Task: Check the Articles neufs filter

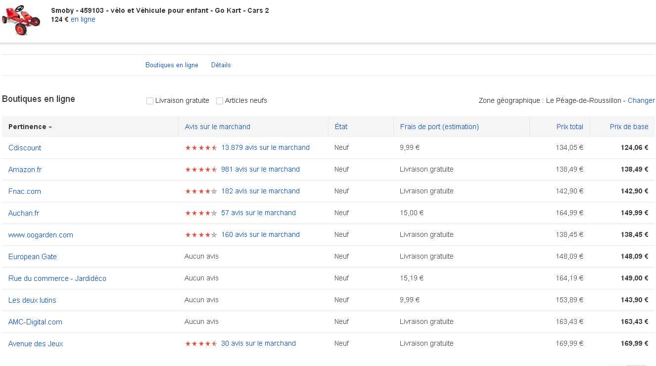Action: [220, 101]
